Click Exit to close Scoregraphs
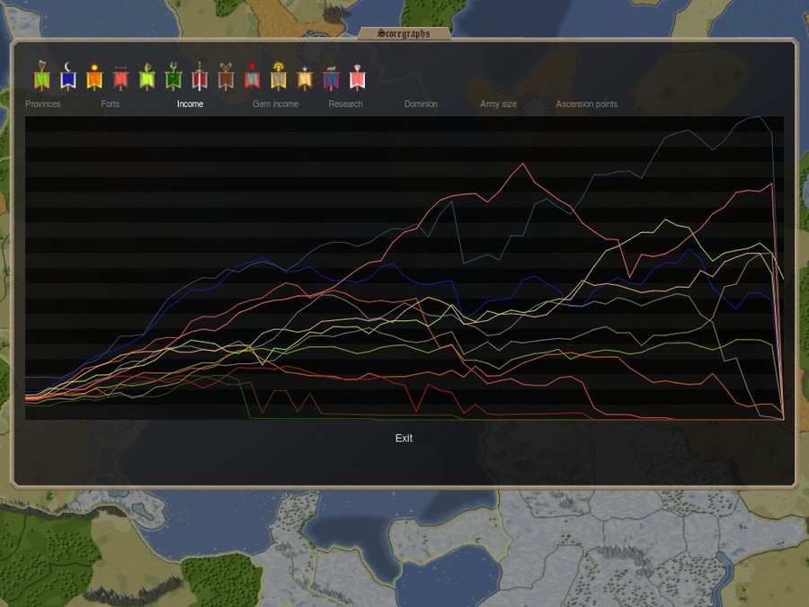The width and height of the screenshot is (809, 607). coord(404,438)
